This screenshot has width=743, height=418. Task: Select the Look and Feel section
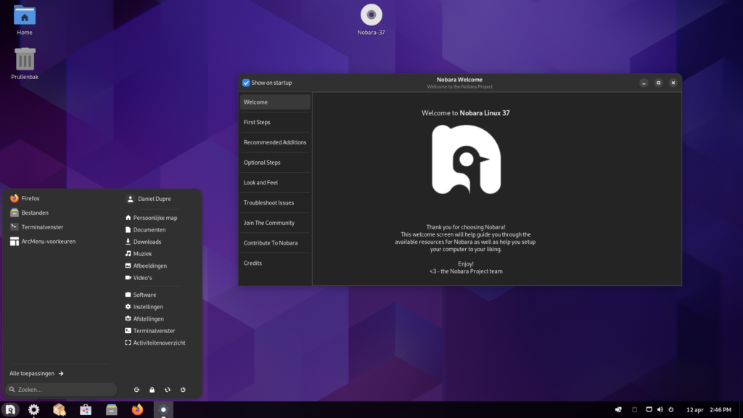point(262,182)
